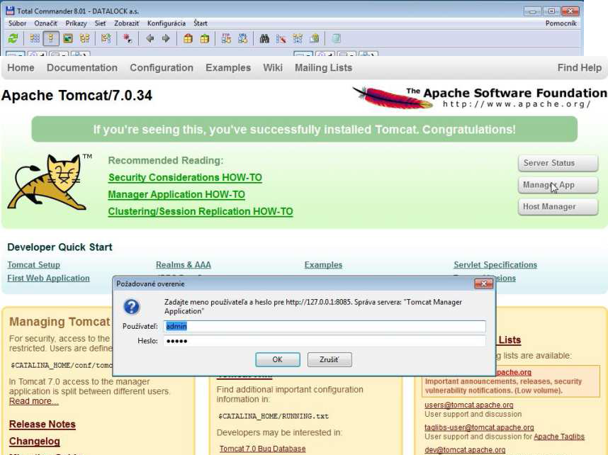608x455 pixels.
Task: Close the Požadované overenie dialog
Action: [484, 283]
